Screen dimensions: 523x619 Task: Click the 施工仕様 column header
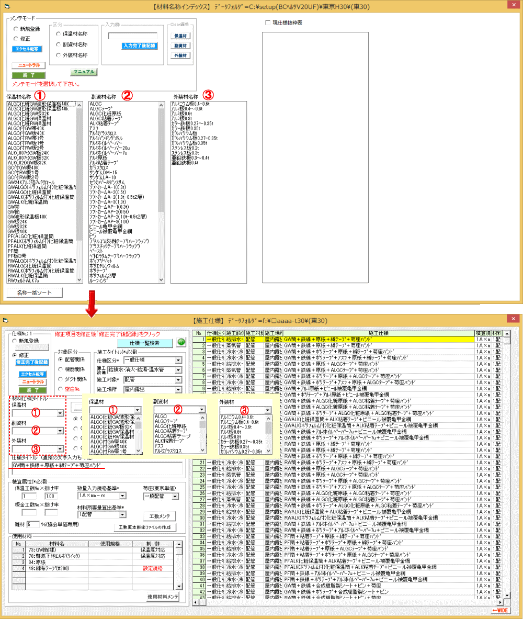tap(379, 333)
